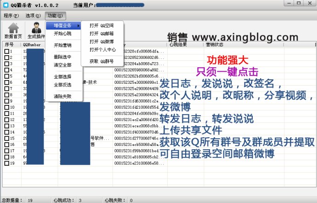Select 清空全部 menu entry
This screenshot has height=203, width=317.
[x=62, y=65]
